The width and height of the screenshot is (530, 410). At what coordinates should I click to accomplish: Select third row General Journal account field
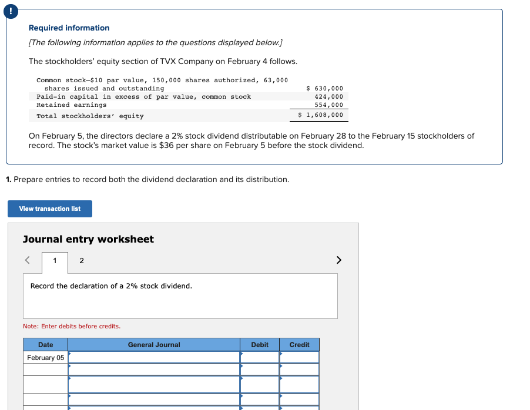[154, 384]
